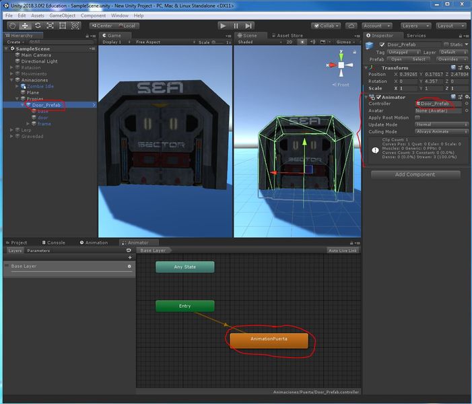Select the Scale tool

pos(50,26)
